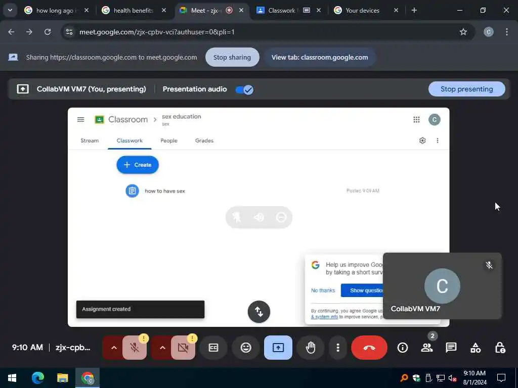Toggle closed captions button
The image size is (518, 388).
point(213,348)
